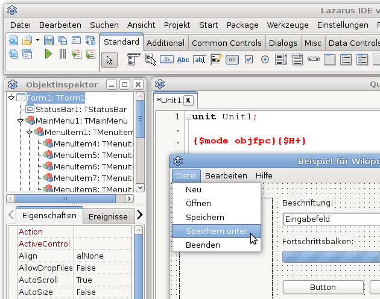This screenshot has width=380, height=299.
Task: Choose Öffnen in the form's Datei menu
Action: (x=216, y=203)
